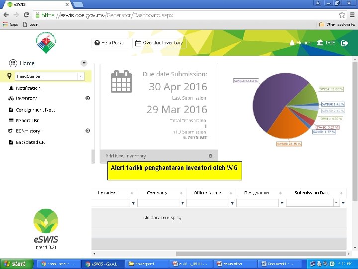Open Company filter funnel icon

coord(182,203)
